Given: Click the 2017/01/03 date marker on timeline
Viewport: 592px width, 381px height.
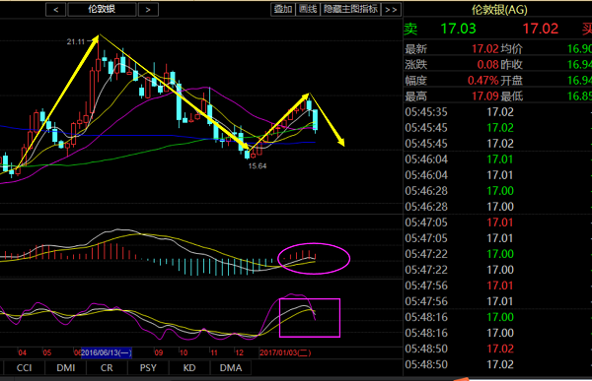Looking at the screenshot, I should click(285, 352).
